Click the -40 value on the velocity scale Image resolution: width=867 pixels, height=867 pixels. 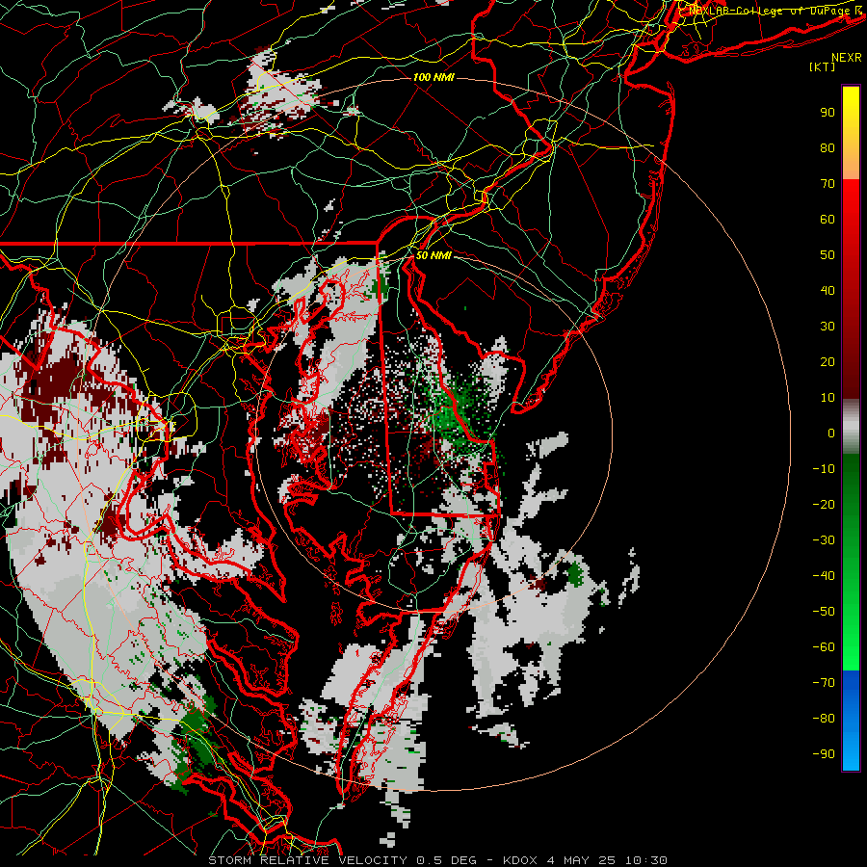824,576
